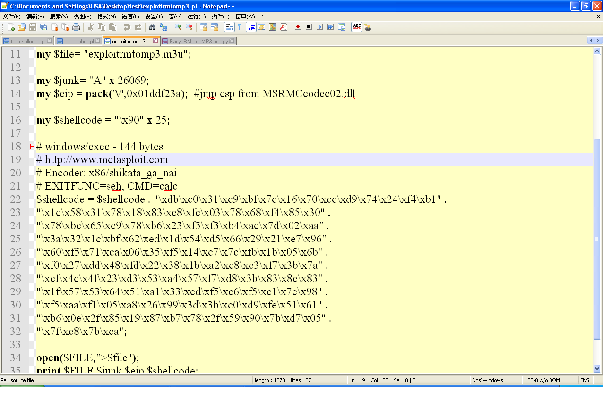
Task: Toggle the indent guide toolbar button
Action: click(251, 27)
